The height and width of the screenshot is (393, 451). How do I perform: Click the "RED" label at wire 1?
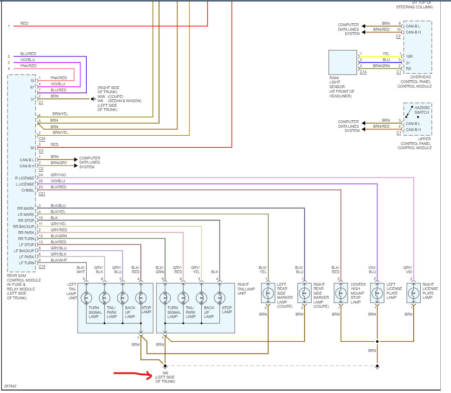click(24, 24)
